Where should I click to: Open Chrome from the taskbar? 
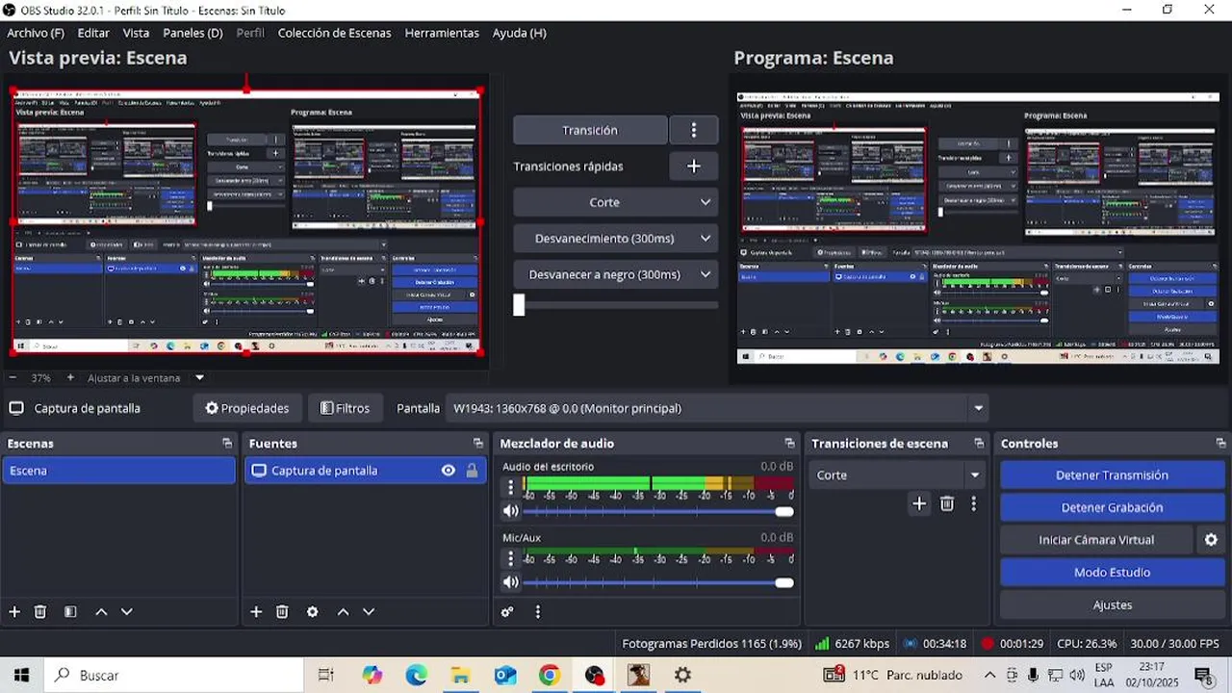pos(549,676)
